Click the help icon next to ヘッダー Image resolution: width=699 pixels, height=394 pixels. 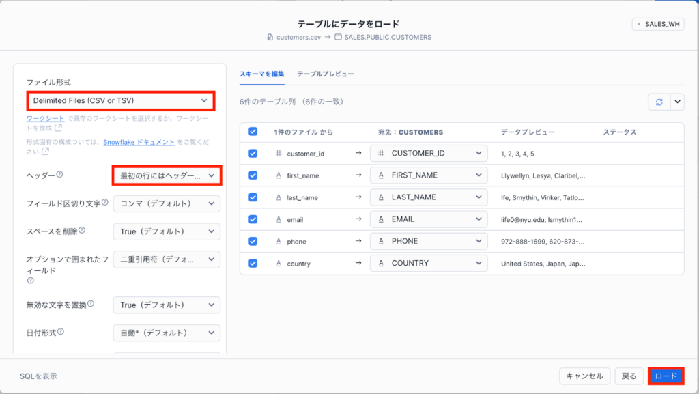pyautogui.click(x=60, y=175)
